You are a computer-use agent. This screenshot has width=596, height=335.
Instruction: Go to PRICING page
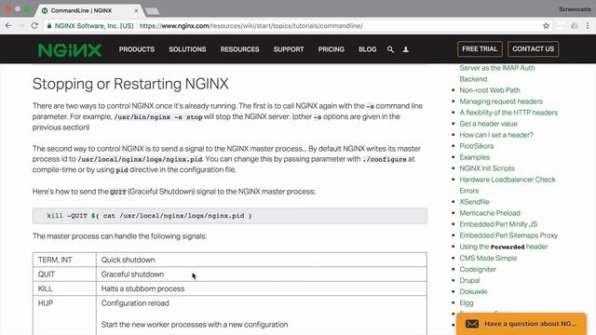tap(332, 49)
